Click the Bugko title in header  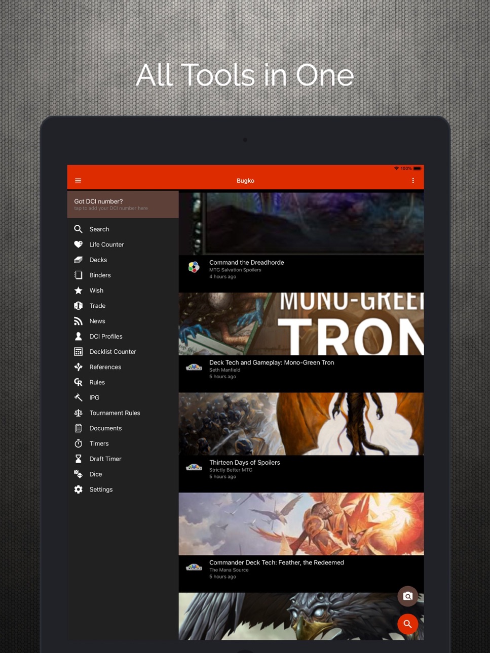(x=245, y=181)
